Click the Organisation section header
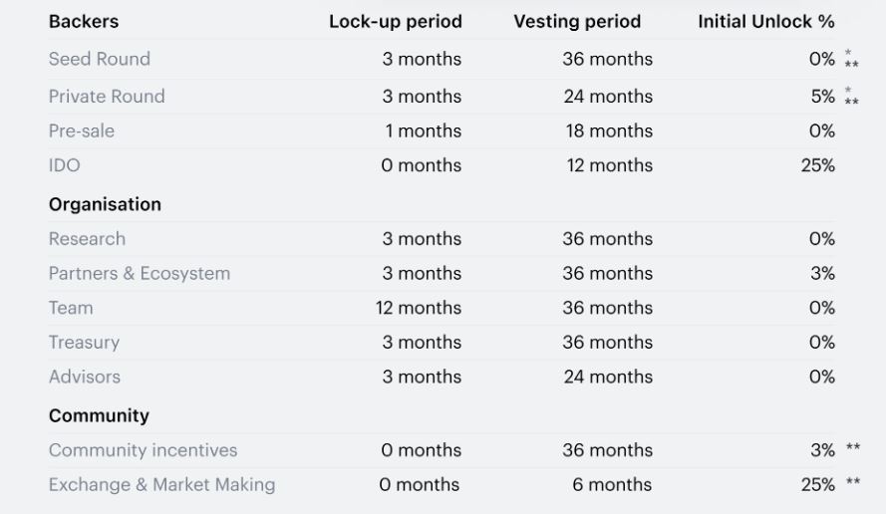This screenshot has width=886, height=514. (x=105, y=204)
